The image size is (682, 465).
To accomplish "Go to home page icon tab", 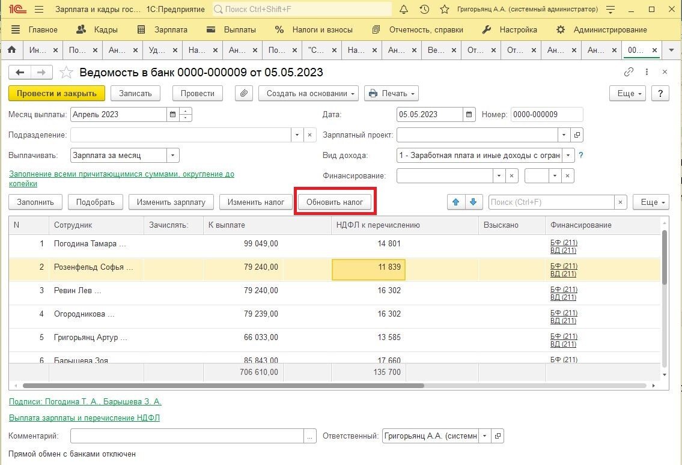I will (12, 50).
